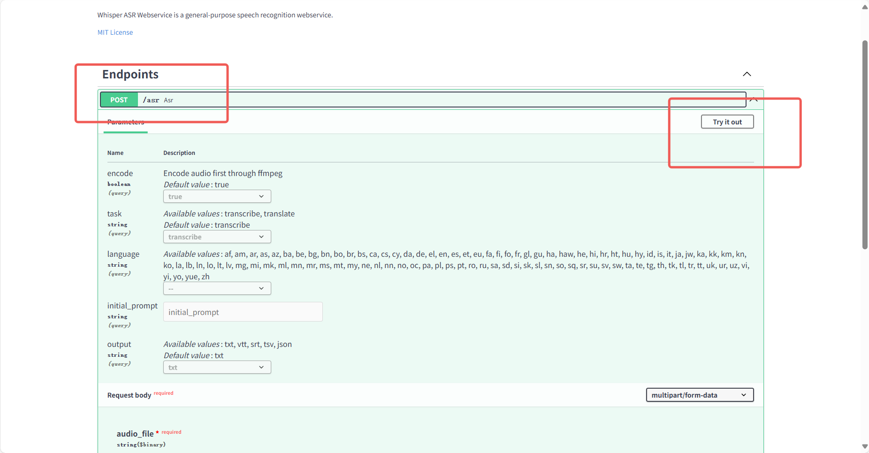Click the Request body section label
Screen dimensions: 869x453
click(129, 395)
